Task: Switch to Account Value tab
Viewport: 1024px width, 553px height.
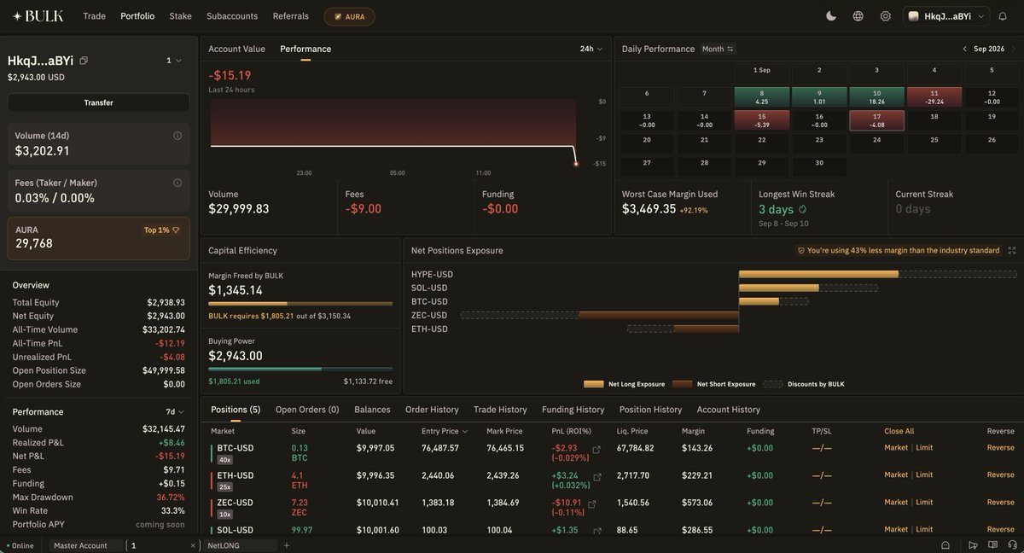Action: 236,49
